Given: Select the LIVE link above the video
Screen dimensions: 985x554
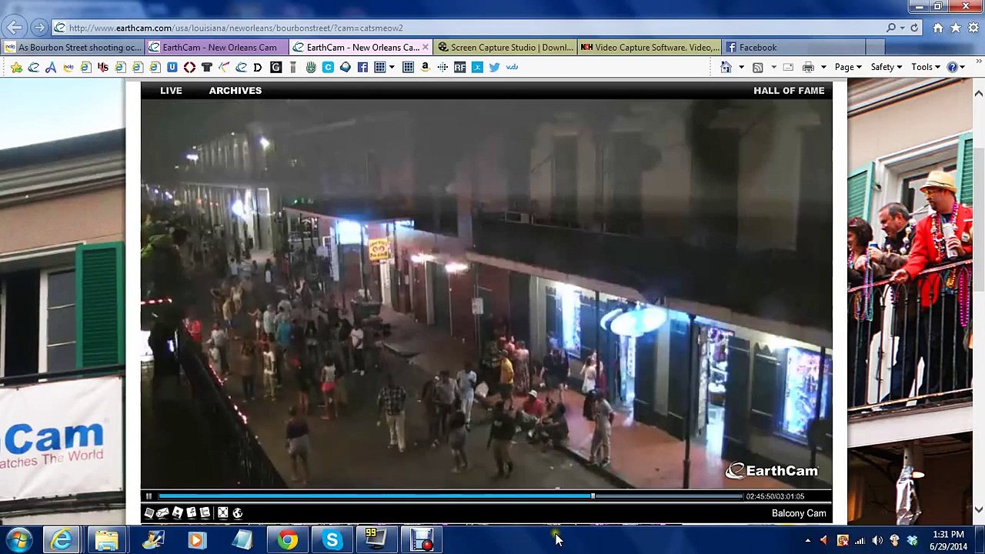Looking at the screenshot, I should 171,90.
